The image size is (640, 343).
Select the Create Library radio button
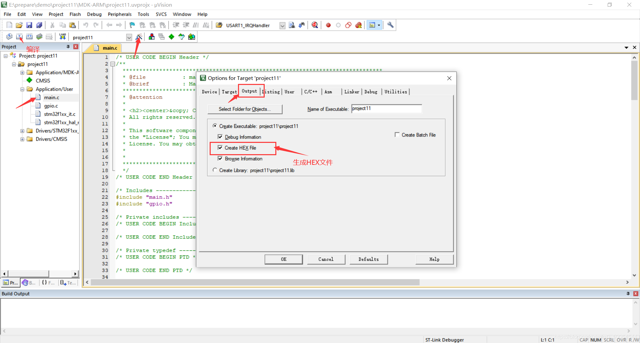[x=215, y=170]
